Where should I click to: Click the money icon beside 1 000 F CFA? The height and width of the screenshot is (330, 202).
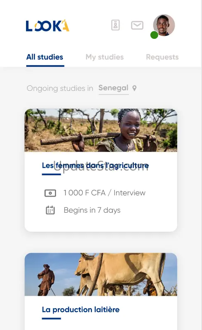click(50, 193)
